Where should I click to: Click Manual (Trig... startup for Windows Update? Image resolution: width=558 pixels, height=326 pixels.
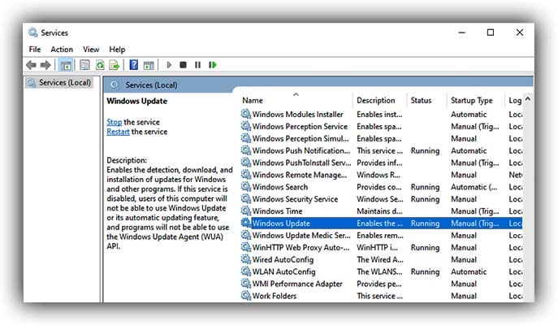click(x=474, y=224)
